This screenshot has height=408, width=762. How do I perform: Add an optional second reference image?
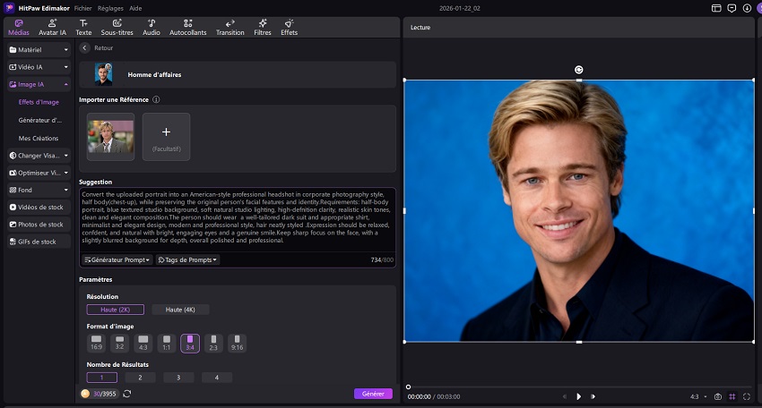[166, 136]
